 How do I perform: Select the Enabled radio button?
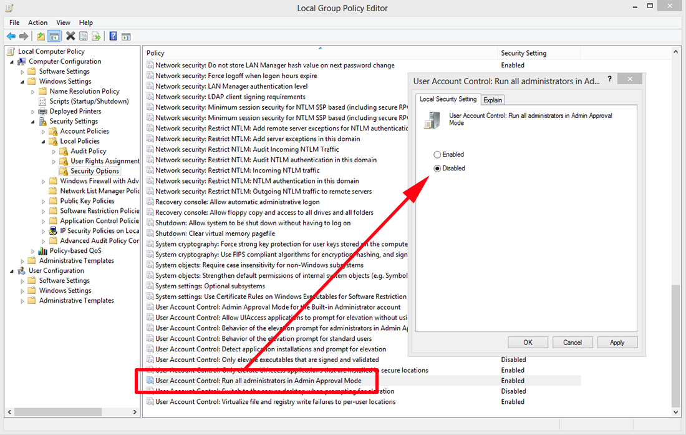click(437, 155)
